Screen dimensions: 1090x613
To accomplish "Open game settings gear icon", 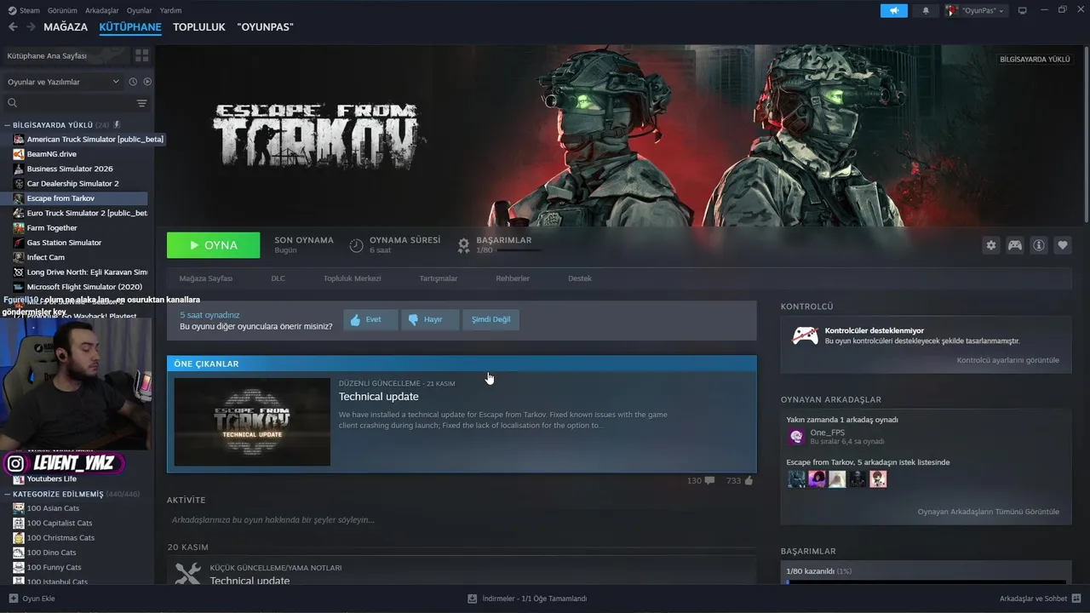I will click(x=990, y=245).
